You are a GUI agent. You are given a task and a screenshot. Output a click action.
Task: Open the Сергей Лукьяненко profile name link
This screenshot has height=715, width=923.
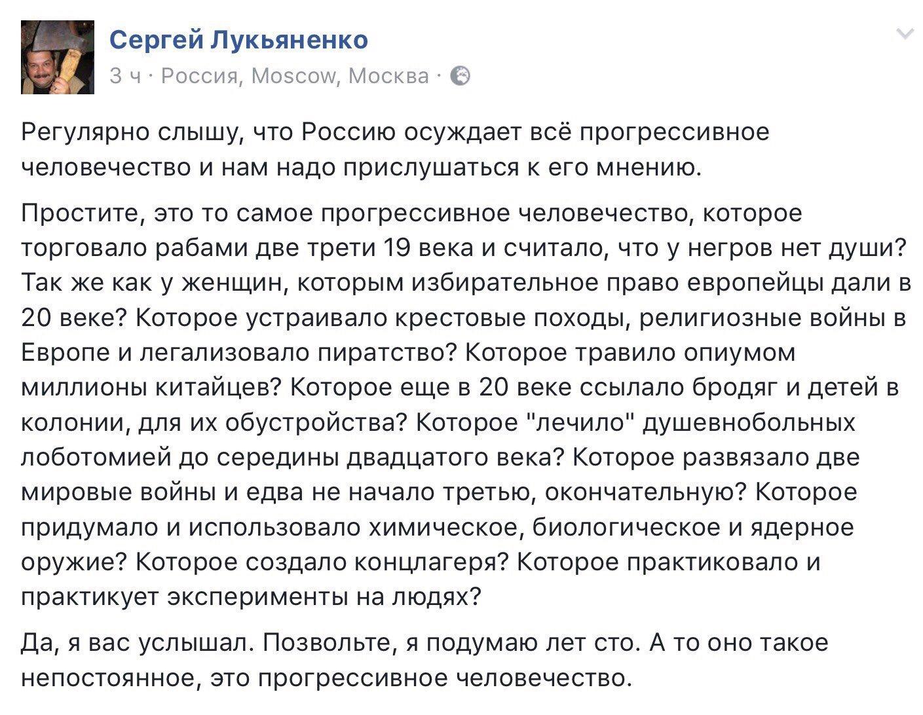[238, 40]
